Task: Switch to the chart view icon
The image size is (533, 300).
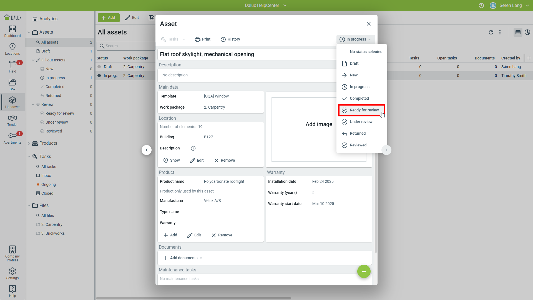Action: point(527,32)
